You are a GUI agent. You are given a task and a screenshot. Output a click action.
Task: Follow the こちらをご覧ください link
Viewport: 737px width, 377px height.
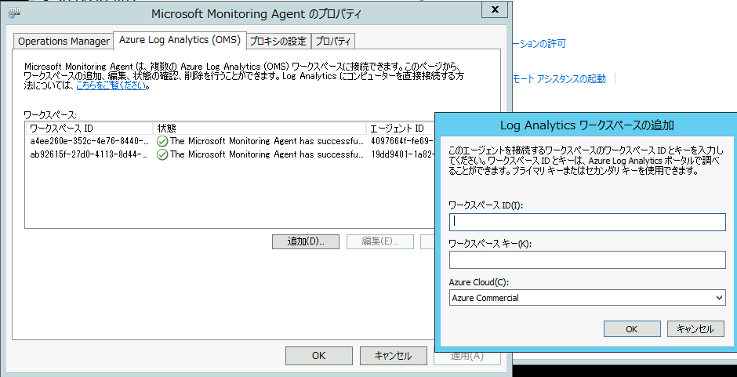pyautogui.click(x=111, y=86)
